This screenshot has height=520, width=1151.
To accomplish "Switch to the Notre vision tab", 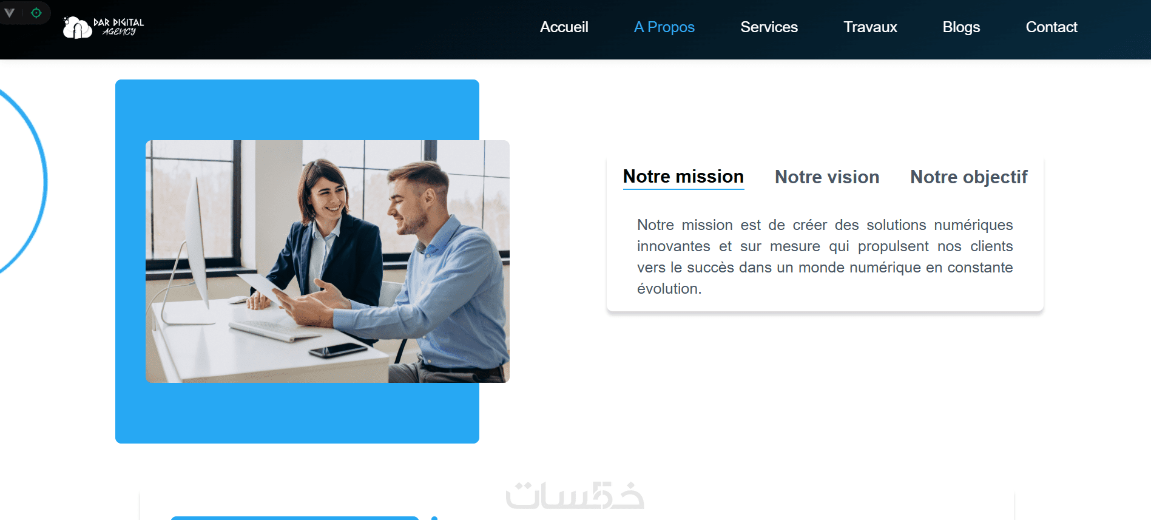I will tap(827, 177).
